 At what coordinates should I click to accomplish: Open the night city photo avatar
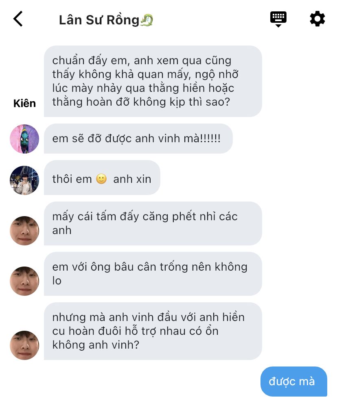[x=24, y=180]
